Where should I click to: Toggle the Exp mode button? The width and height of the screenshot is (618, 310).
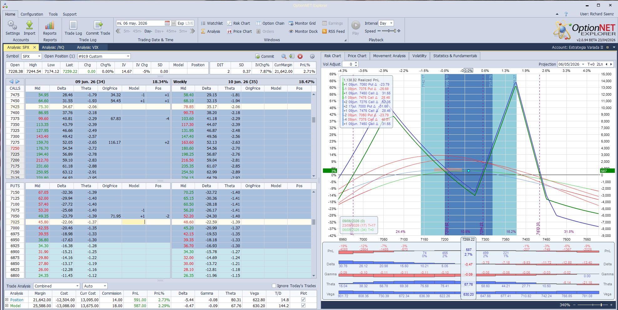[181, 23]
